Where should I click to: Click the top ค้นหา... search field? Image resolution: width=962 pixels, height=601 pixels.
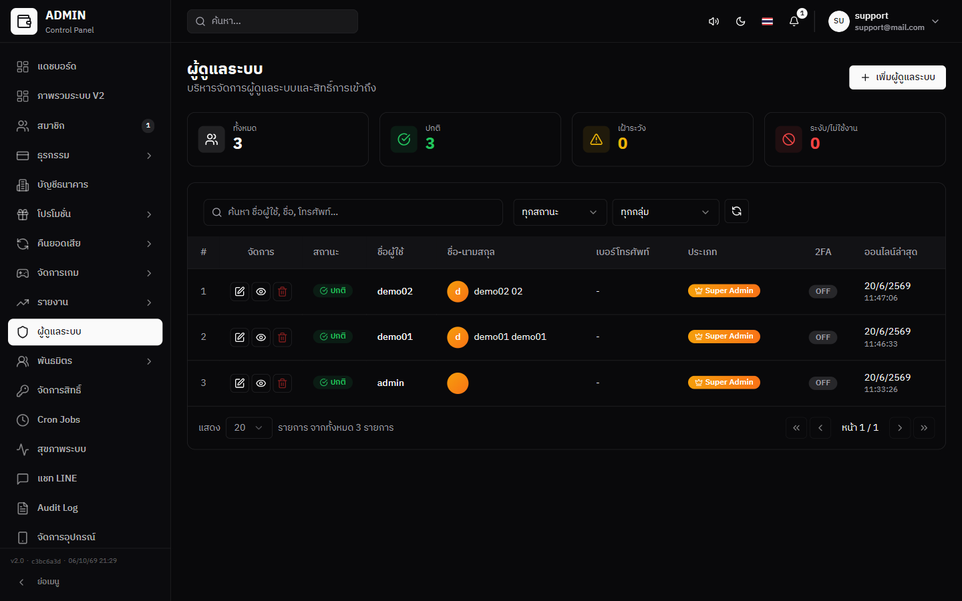273,21
